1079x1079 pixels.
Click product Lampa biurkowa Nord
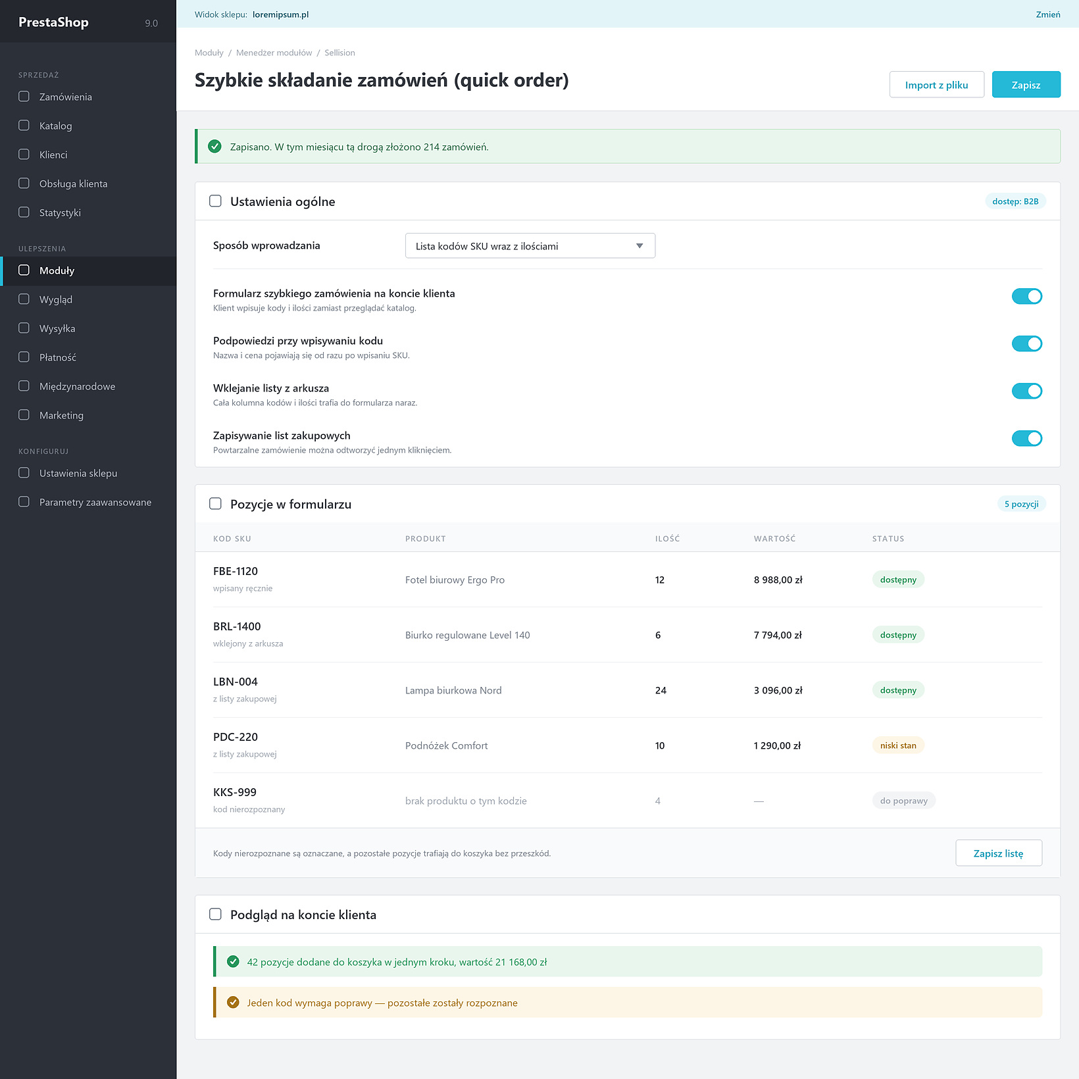pos(453,690)
